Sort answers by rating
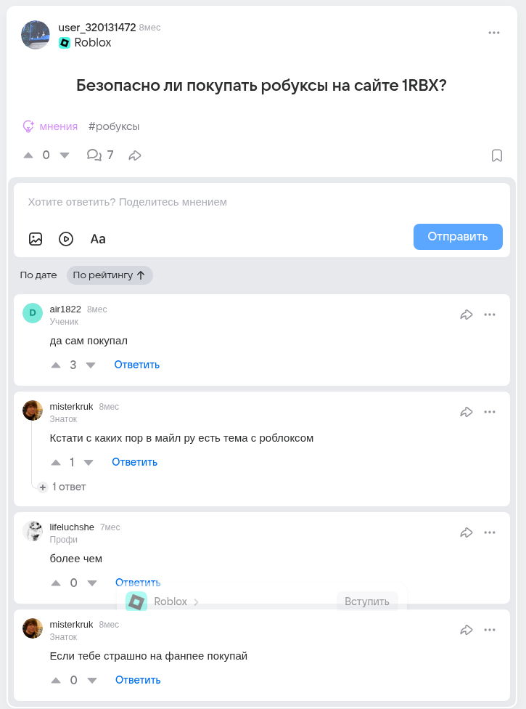Viewport: 526px width, 709px height. (x=109, y=275)
